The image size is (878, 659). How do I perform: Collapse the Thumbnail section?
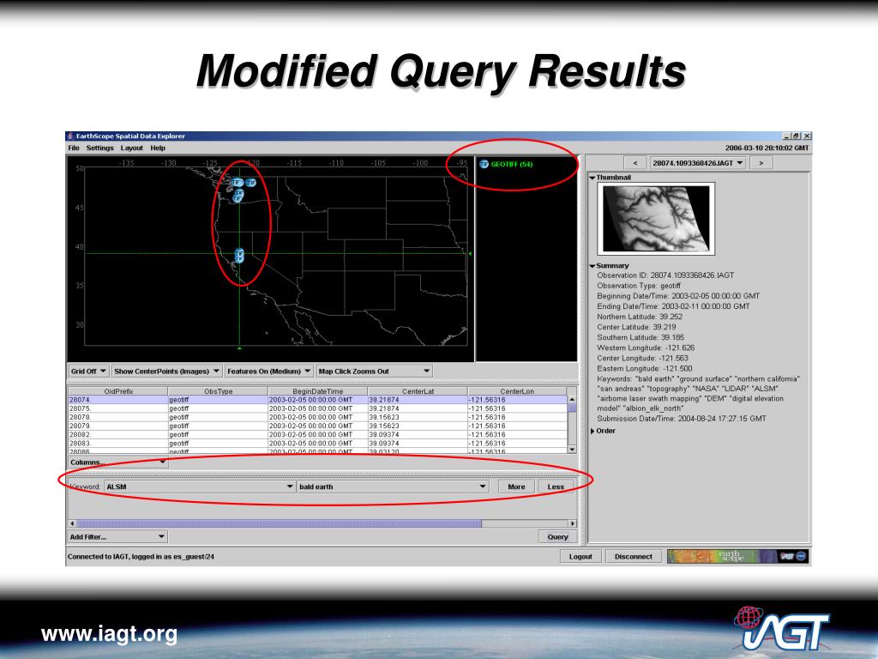tap(592, 178)
